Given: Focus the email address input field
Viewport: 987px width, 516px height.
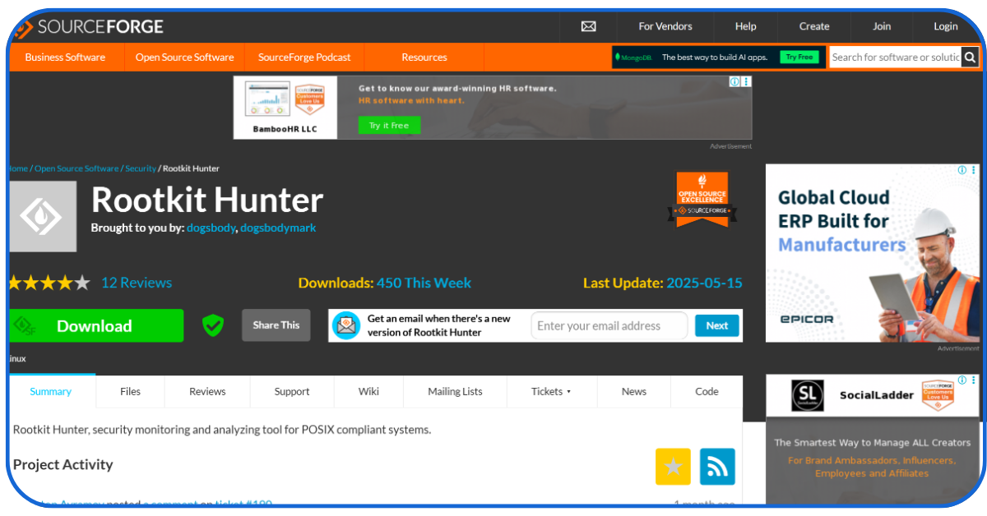Looking at the screenshot, I should pos(609,325).
